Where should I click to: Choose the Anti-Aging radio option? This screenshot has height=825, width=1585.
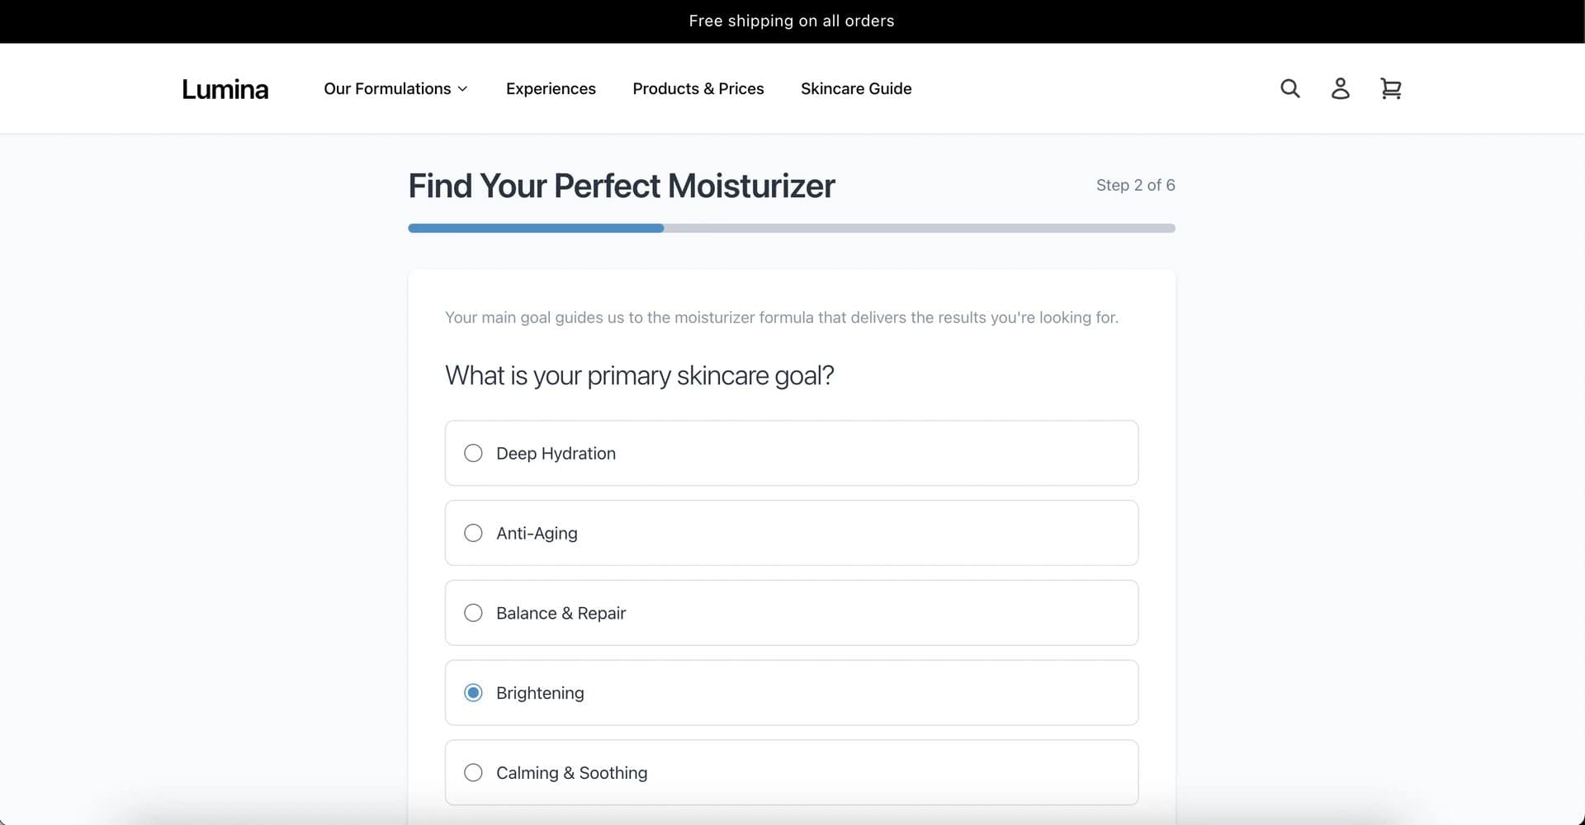473,533
